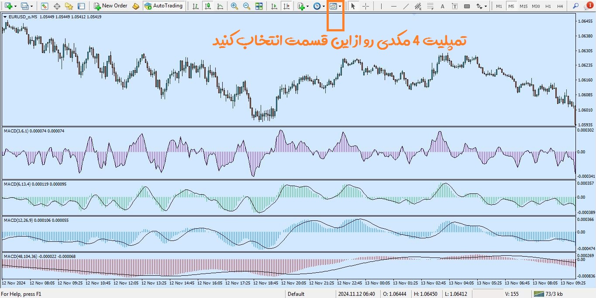
Task: Open the periodicity clock dropdown
Action: pos(323,6)
